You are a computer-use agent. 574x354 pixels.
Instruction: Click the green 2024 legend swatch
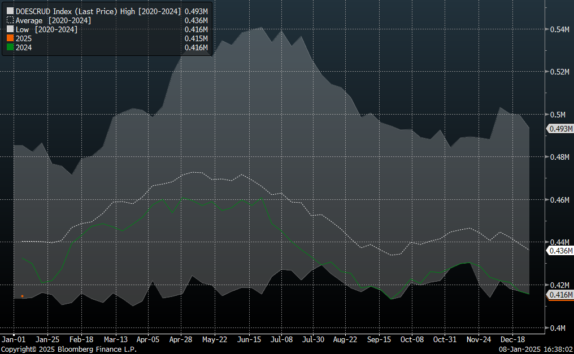click(10, 48)
